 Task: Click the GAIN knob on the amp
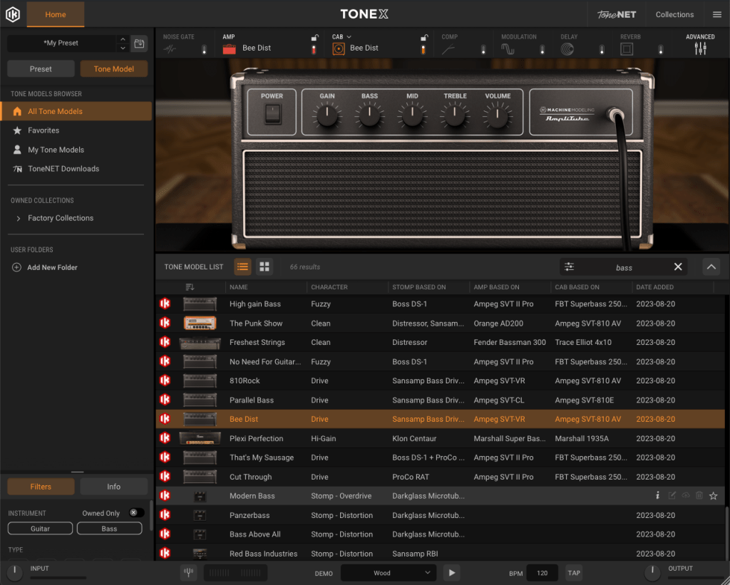327,115
